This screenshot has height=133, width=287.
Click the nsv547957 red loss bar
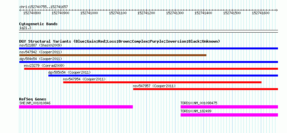(x=205, y=89)
